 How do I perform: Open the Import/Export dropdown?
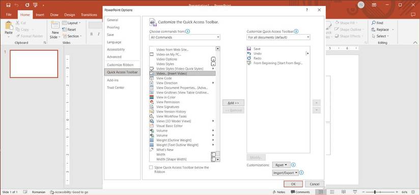285,173
